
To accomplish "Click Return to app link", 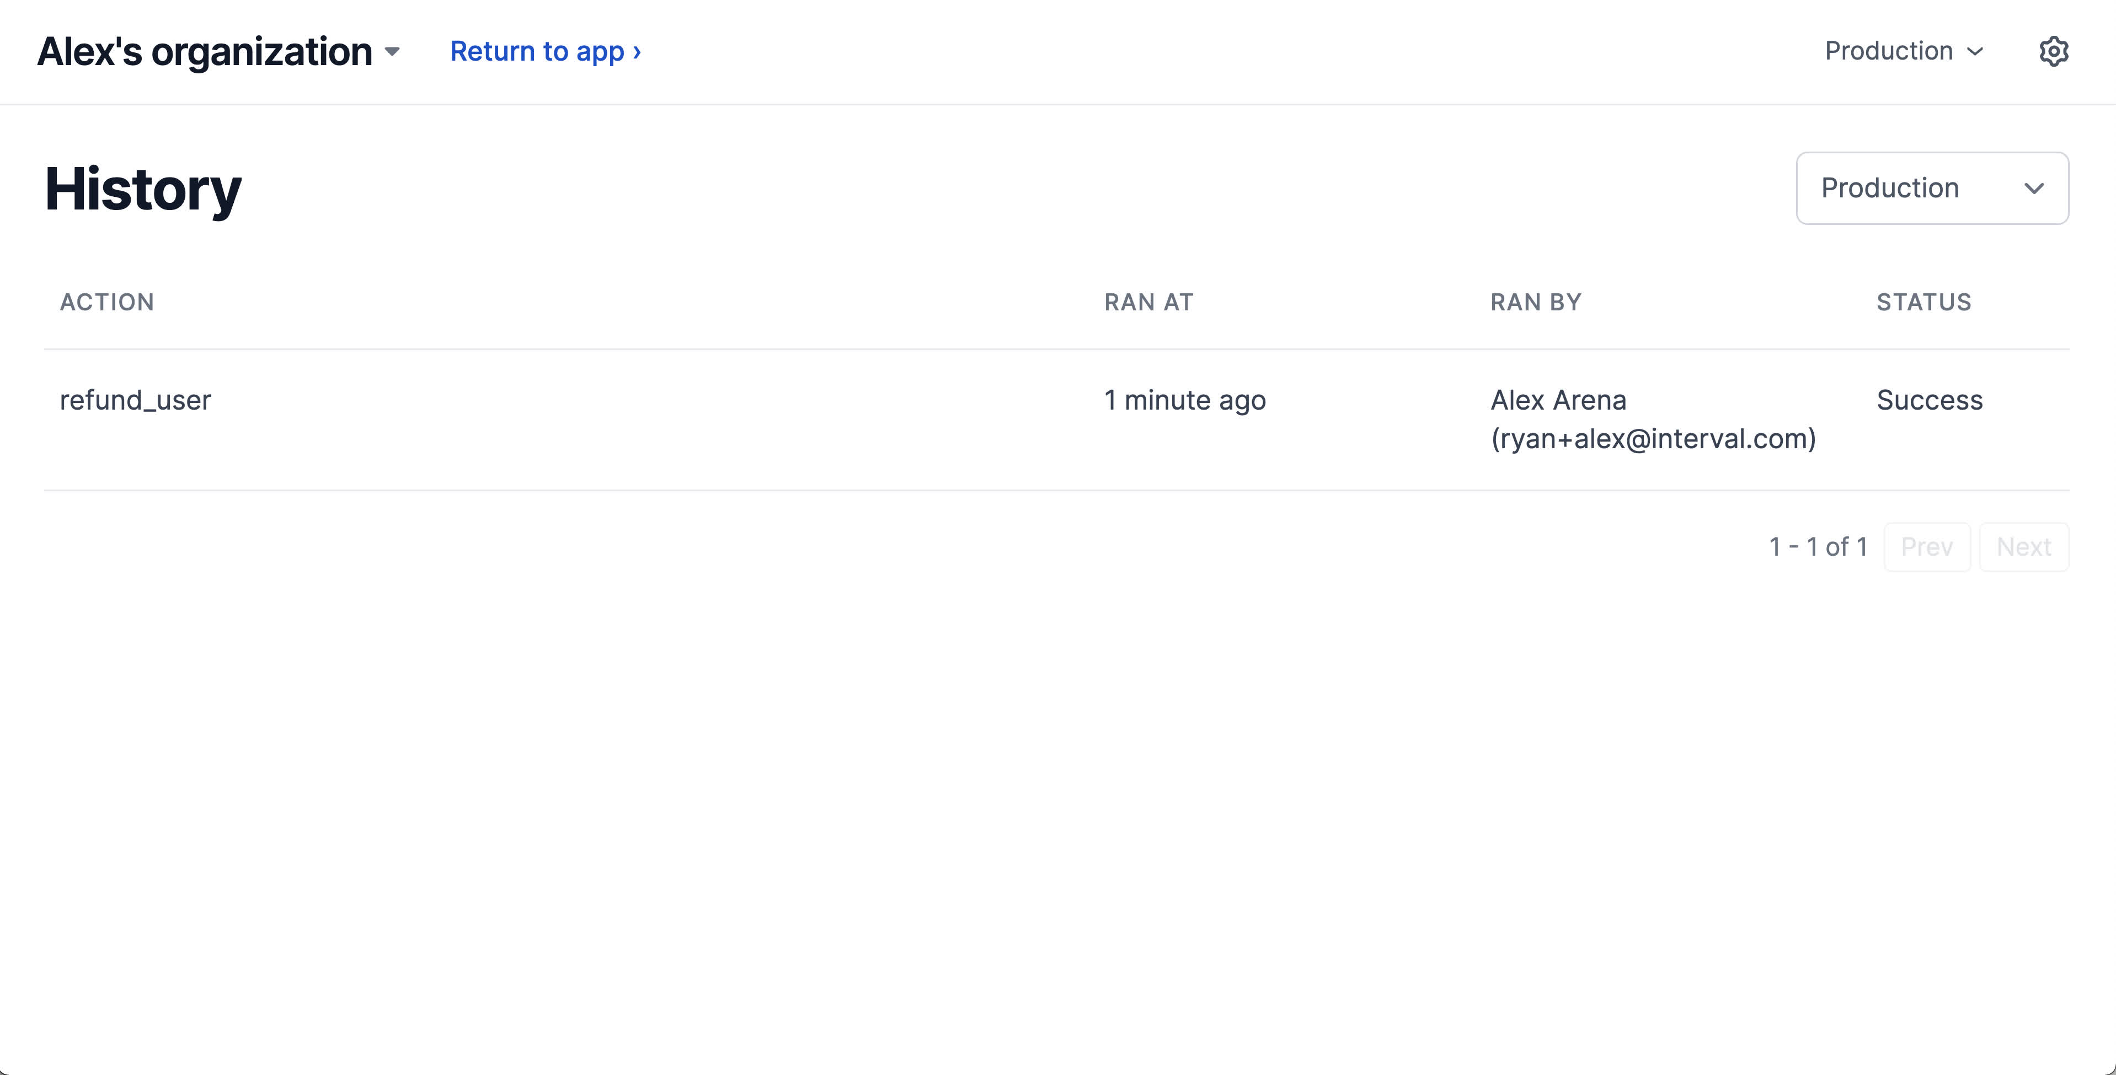I will 546,51.
